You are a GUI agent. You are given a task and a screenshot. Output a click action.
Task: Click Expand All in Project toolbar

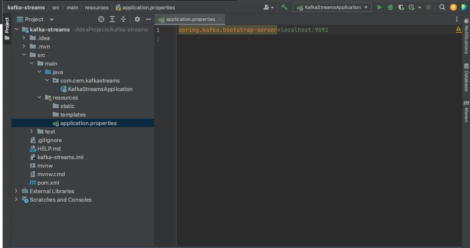pos(112,19)
